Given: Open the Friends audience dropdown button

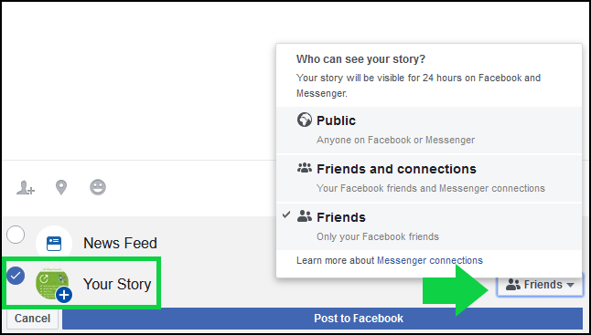Looking at the screenshot, I should click(x=540, y=285).
